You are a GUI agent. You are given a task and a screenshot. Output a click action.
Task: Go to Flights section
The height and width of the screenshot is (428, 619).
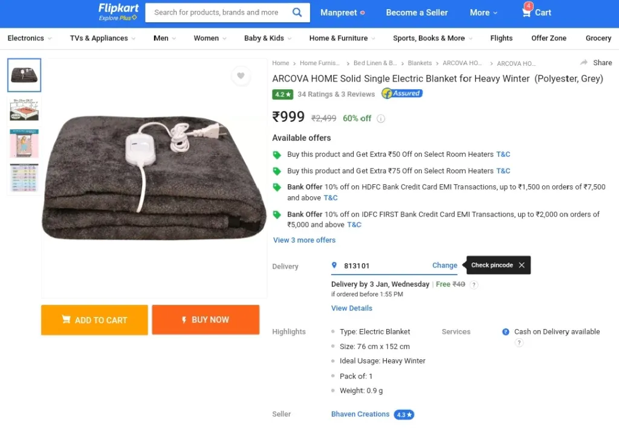tap(501, 38)
